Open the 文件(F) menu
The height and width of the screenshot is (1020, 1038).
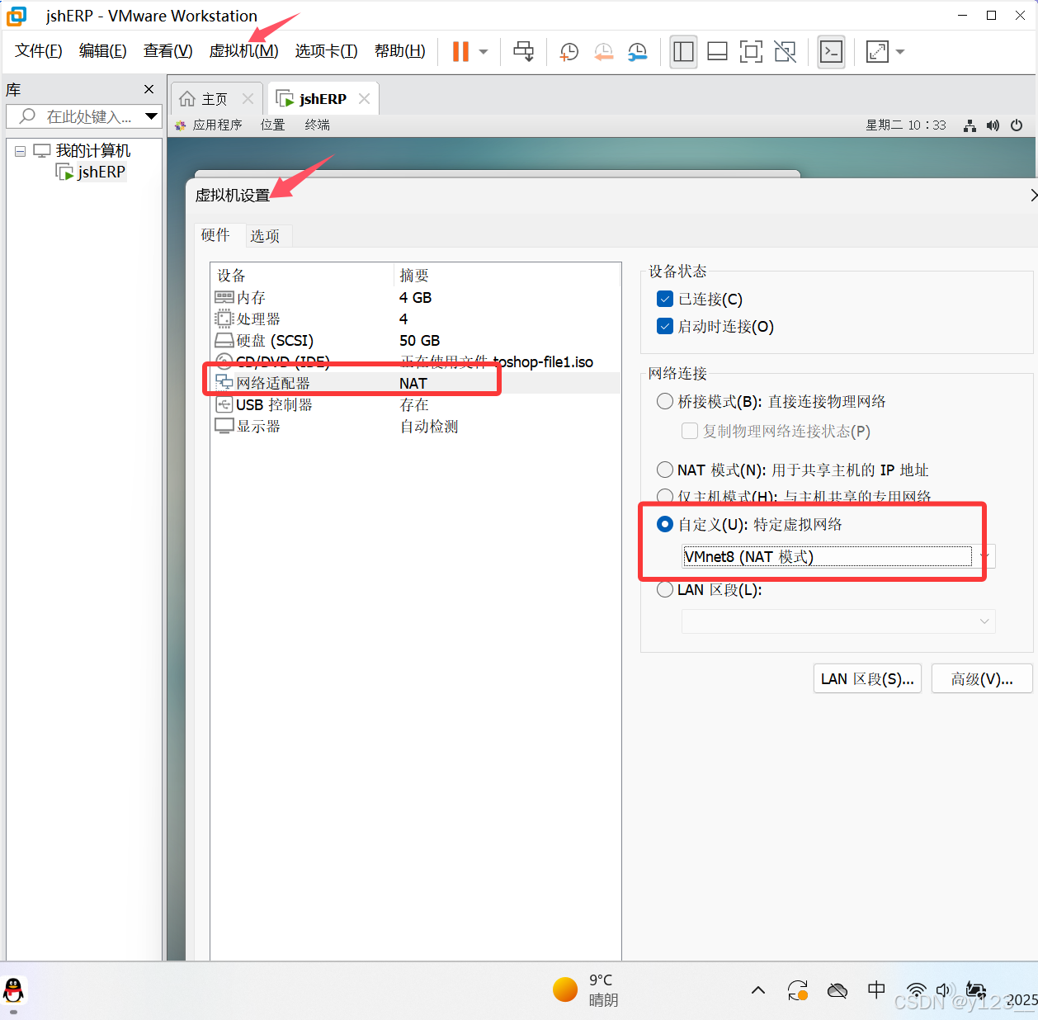39,51
